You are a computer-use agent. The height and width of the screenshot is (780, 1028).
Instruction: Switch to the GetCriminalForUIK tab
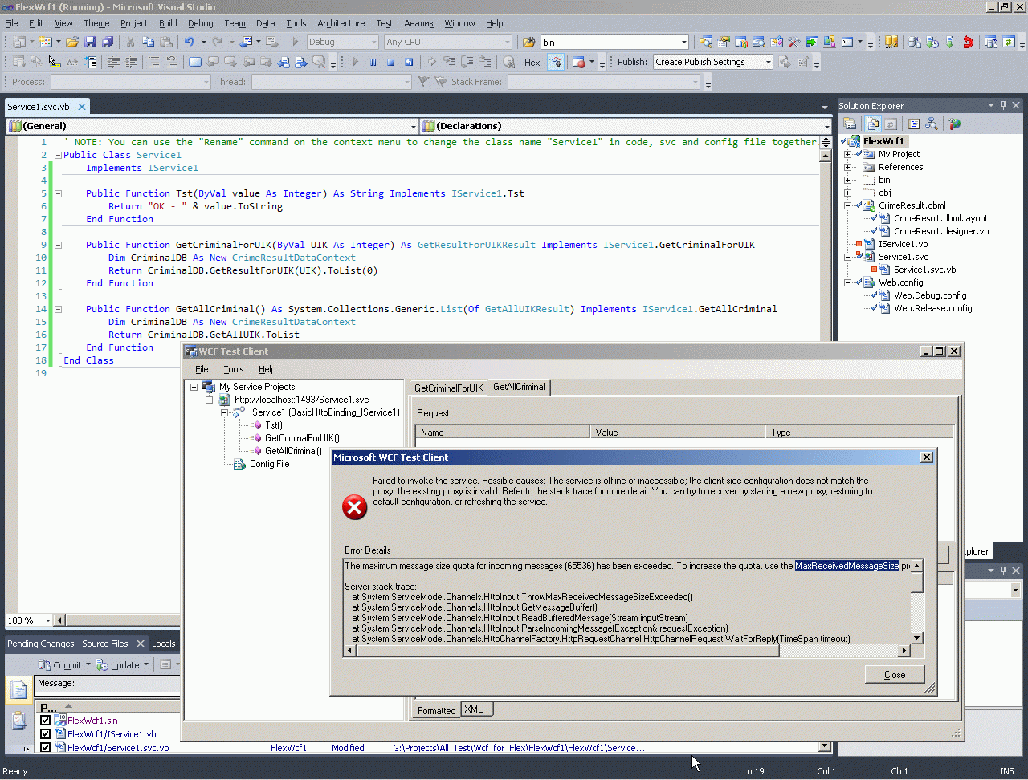coord(448,388)
